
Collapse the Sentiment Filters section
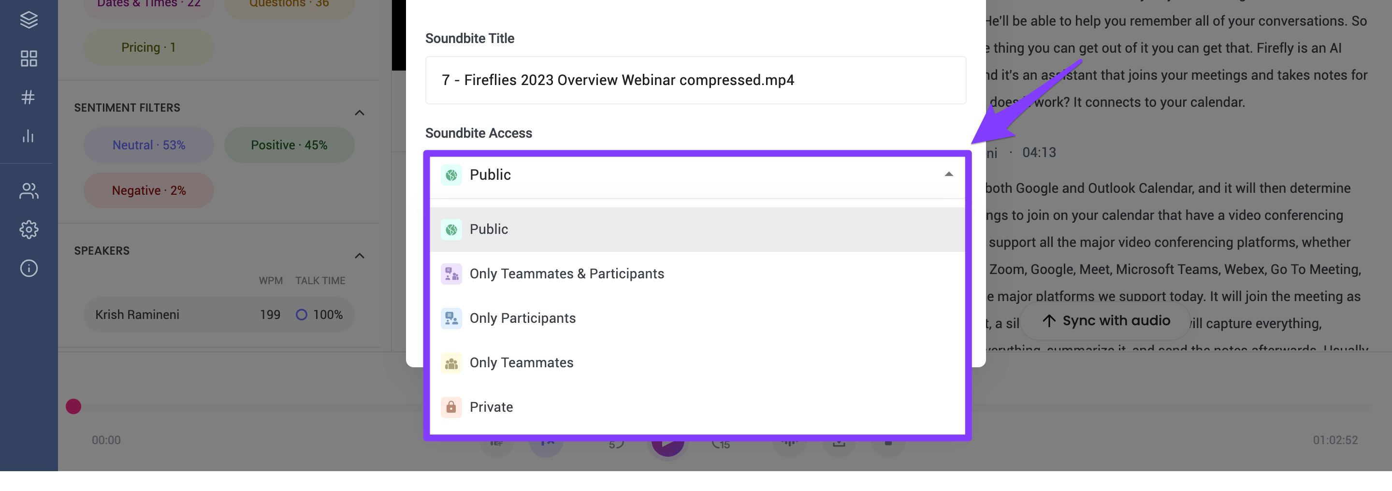point(359,113)
